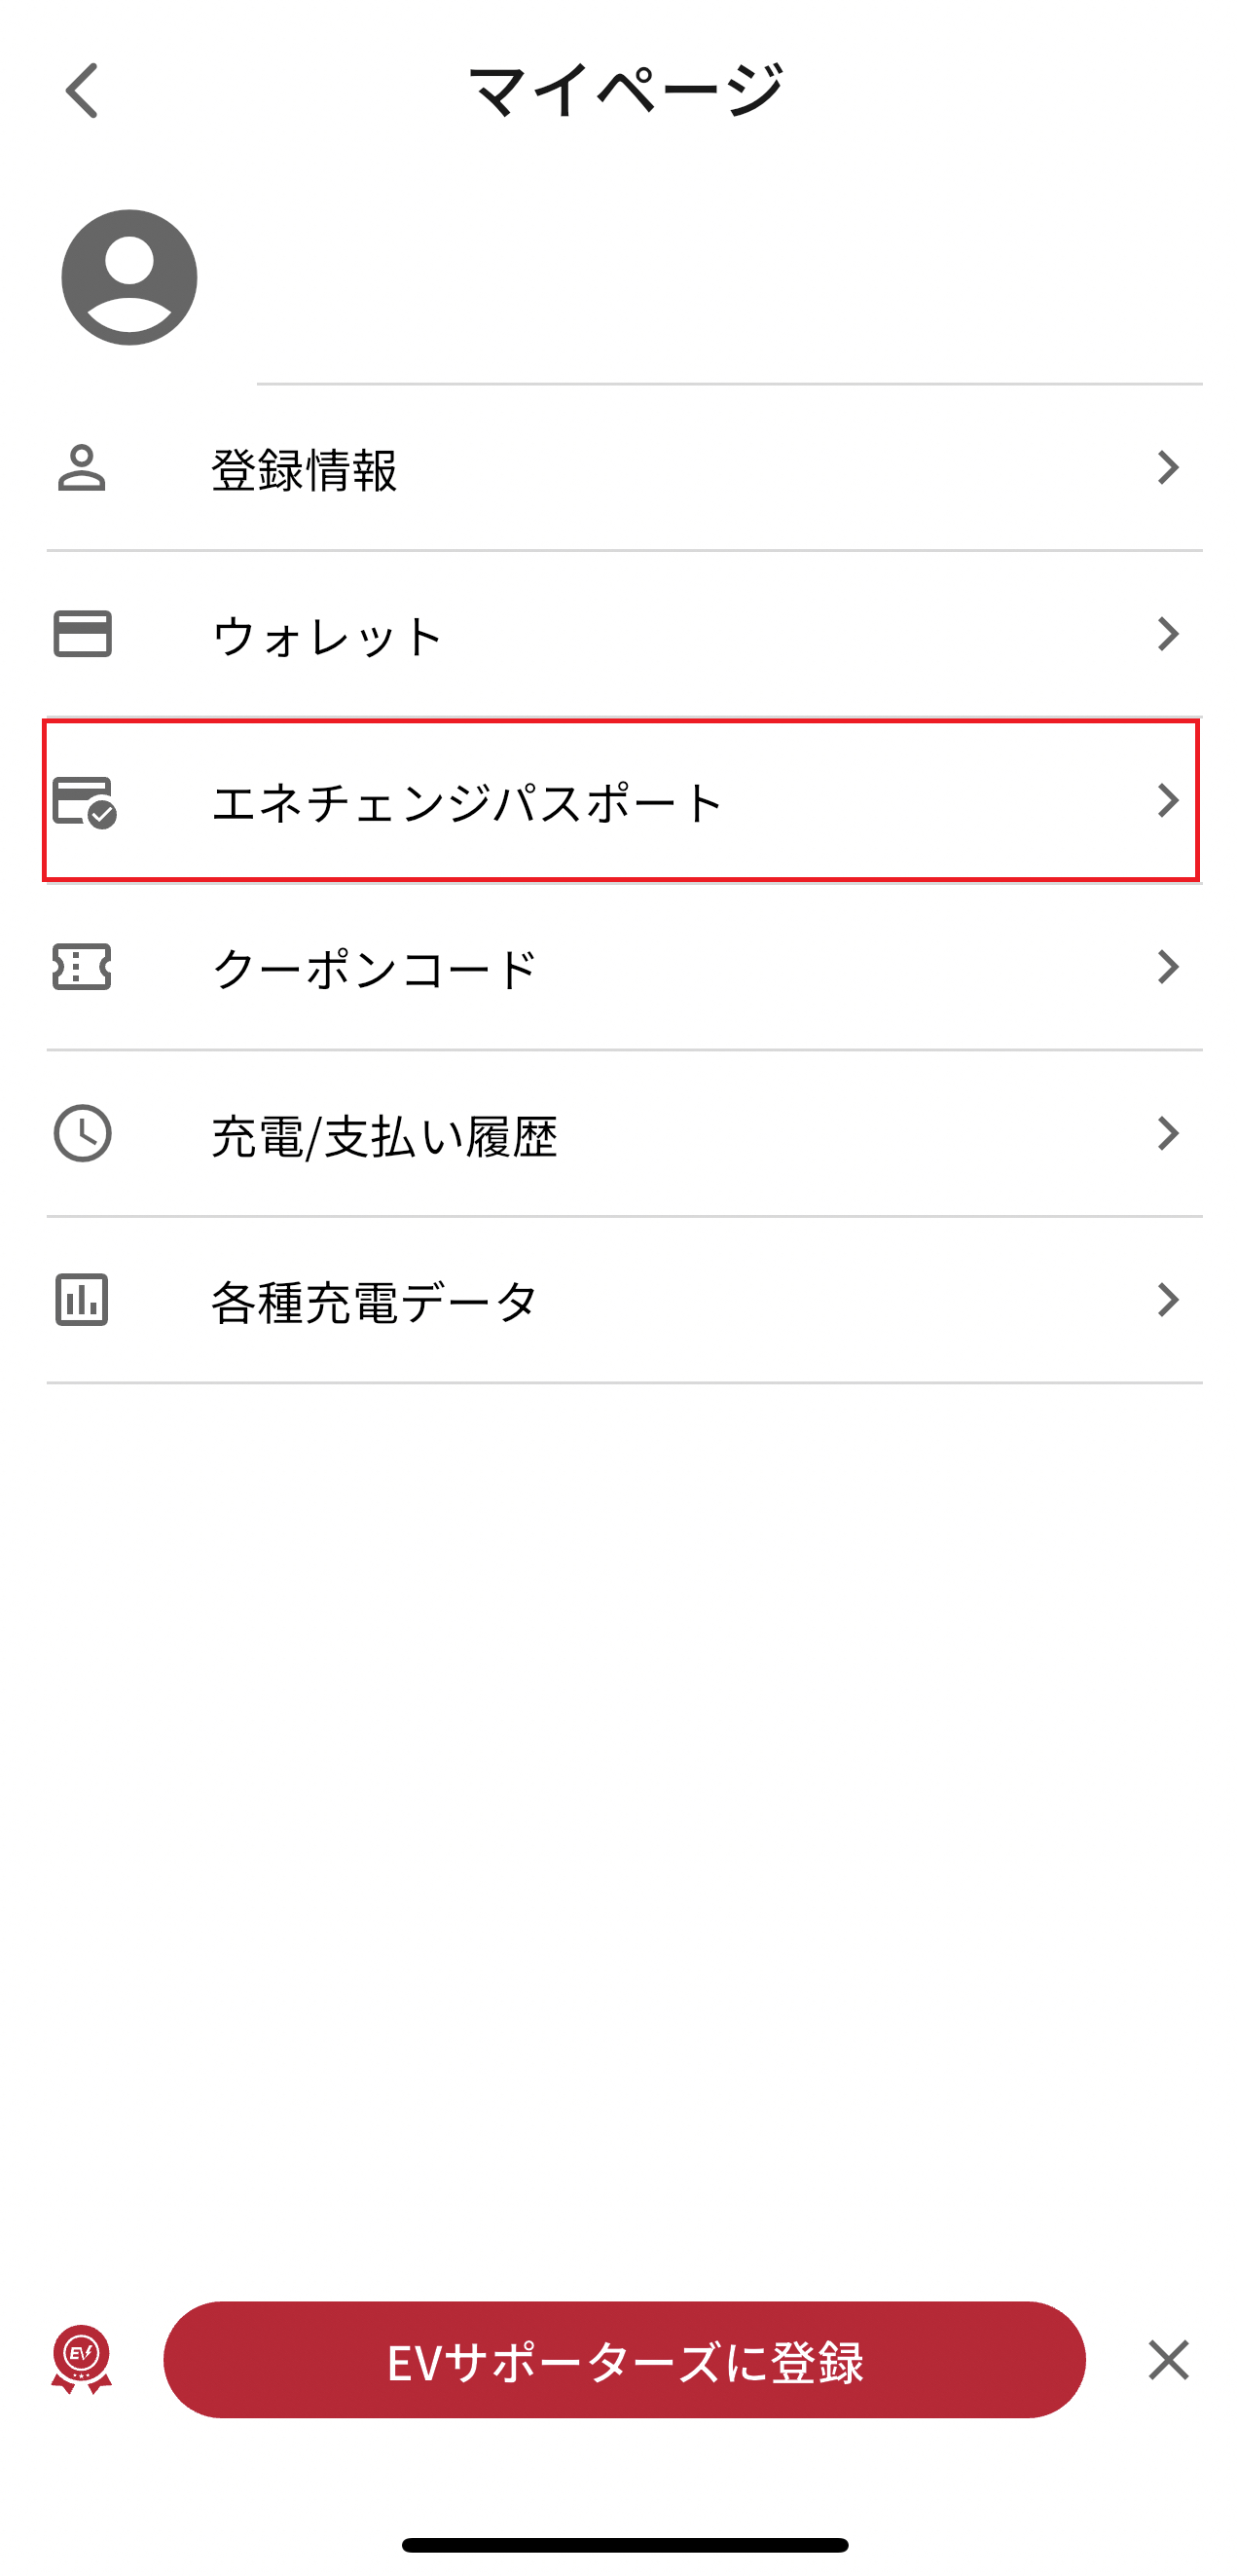Tap the back arrow icon
The image size is (1237, 2576).
click(82, 91)
